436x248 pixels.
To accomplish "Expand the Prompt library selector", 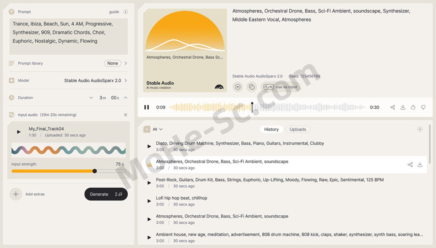I will click(126, 63).
